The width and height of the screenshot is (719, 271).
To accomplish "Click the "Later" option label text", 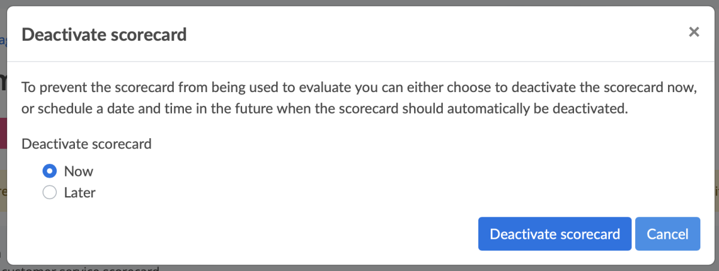I will click(80, 193).
